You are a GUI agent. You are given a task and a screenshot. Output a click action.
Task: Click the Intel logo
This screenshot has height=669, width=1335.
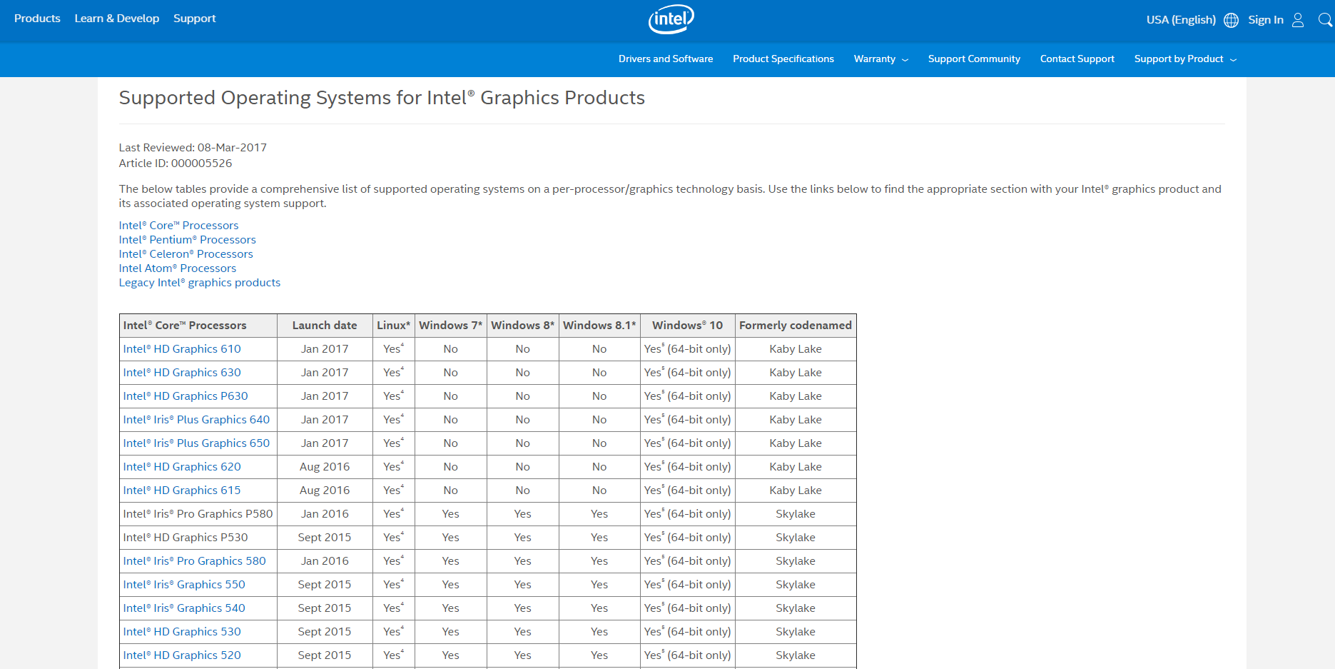[x=671, y=19]
